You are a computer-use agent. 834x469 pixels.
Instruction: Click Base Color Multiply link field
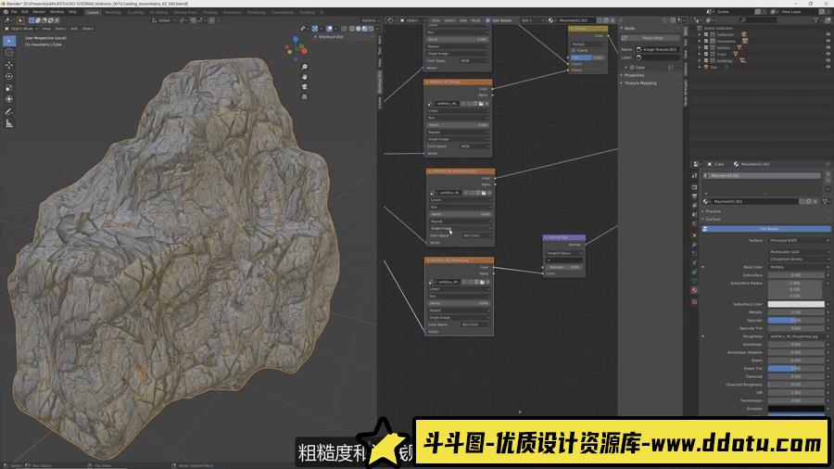tap(796, 267)
